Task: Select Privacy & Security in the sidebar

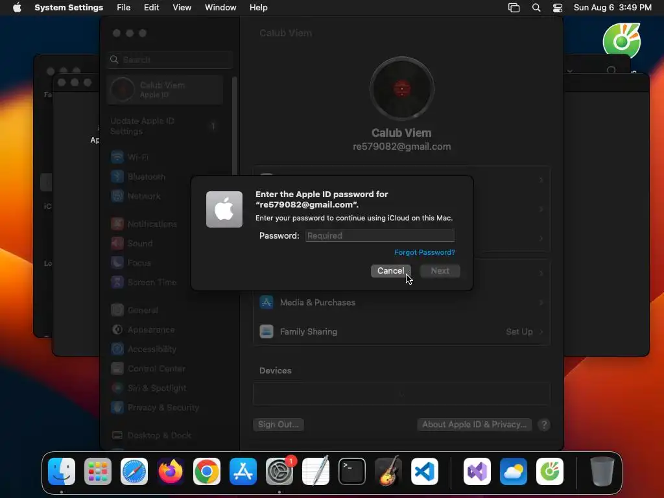Action: [165, 408]
